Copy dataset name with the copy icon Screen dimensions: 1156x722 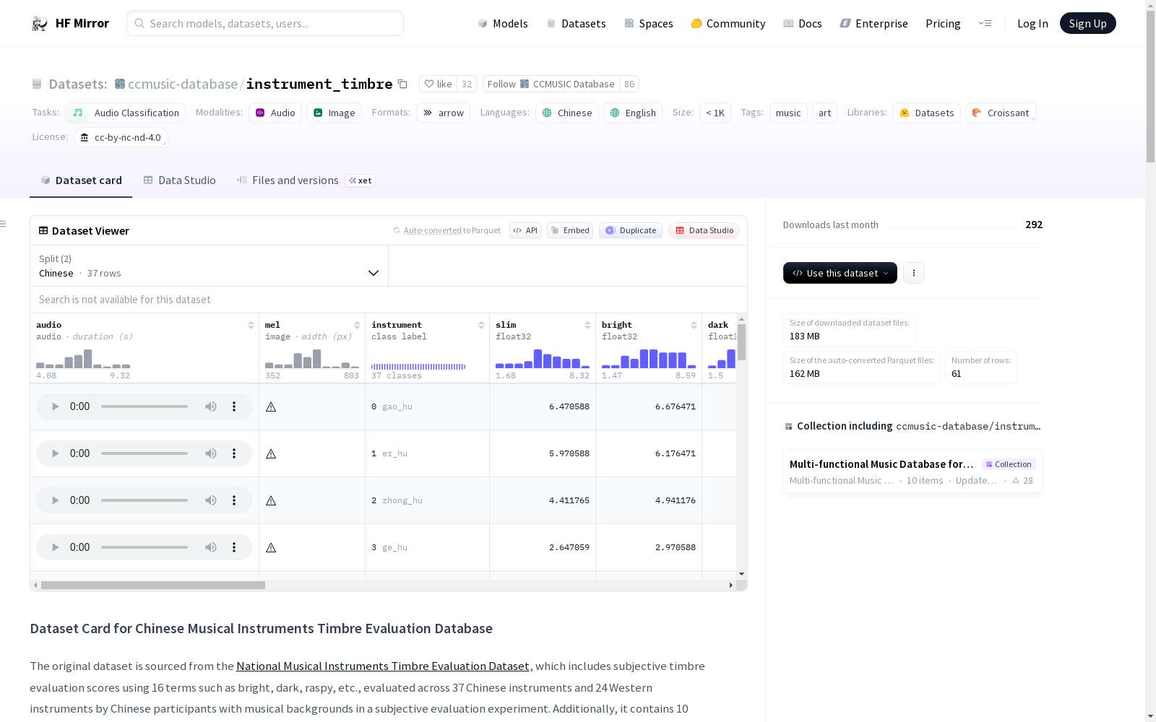[403, 84]
